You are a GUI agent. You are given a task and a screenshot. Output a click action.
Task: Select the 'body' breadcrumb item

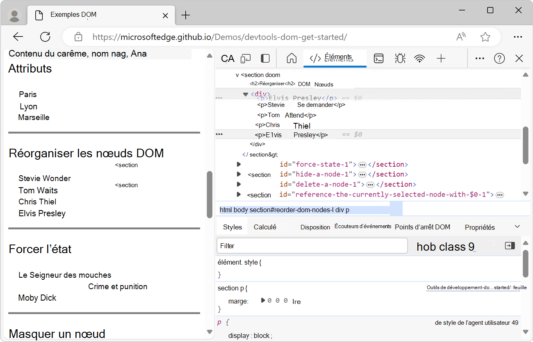(241, 210)
